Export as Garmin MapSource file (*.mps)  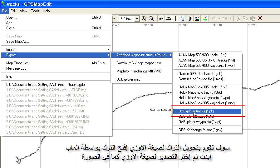click(207, 79)
